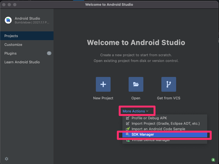Open the settings gear at bottom left
219x164 pixels.
pos(7,159)
